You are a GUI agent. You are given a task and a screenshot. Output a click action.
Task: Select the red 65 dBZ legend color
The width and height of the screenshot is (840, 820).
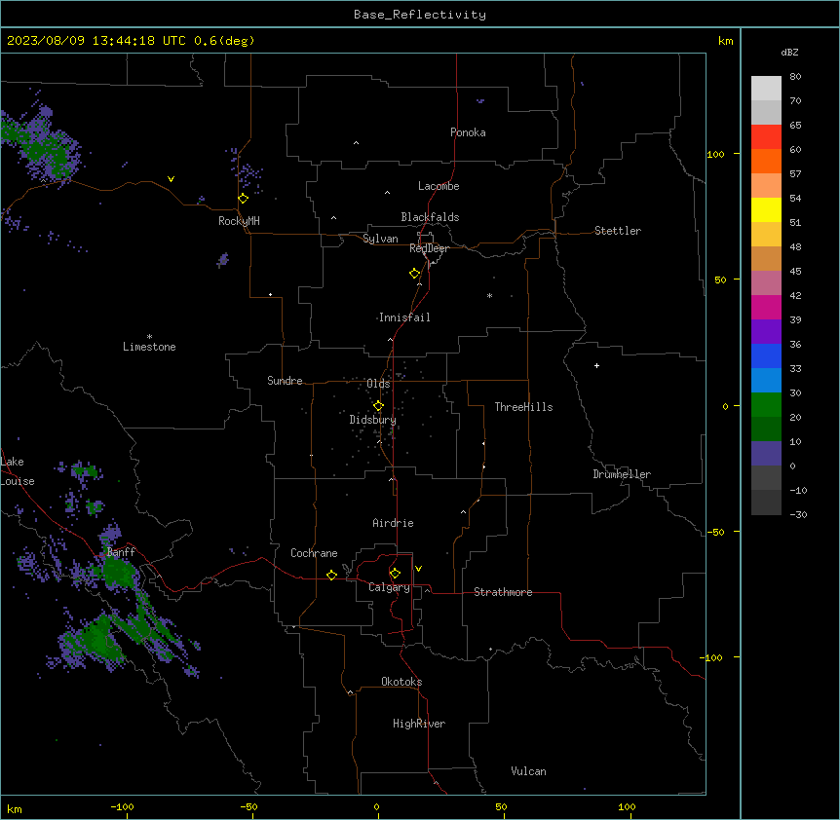766,137
